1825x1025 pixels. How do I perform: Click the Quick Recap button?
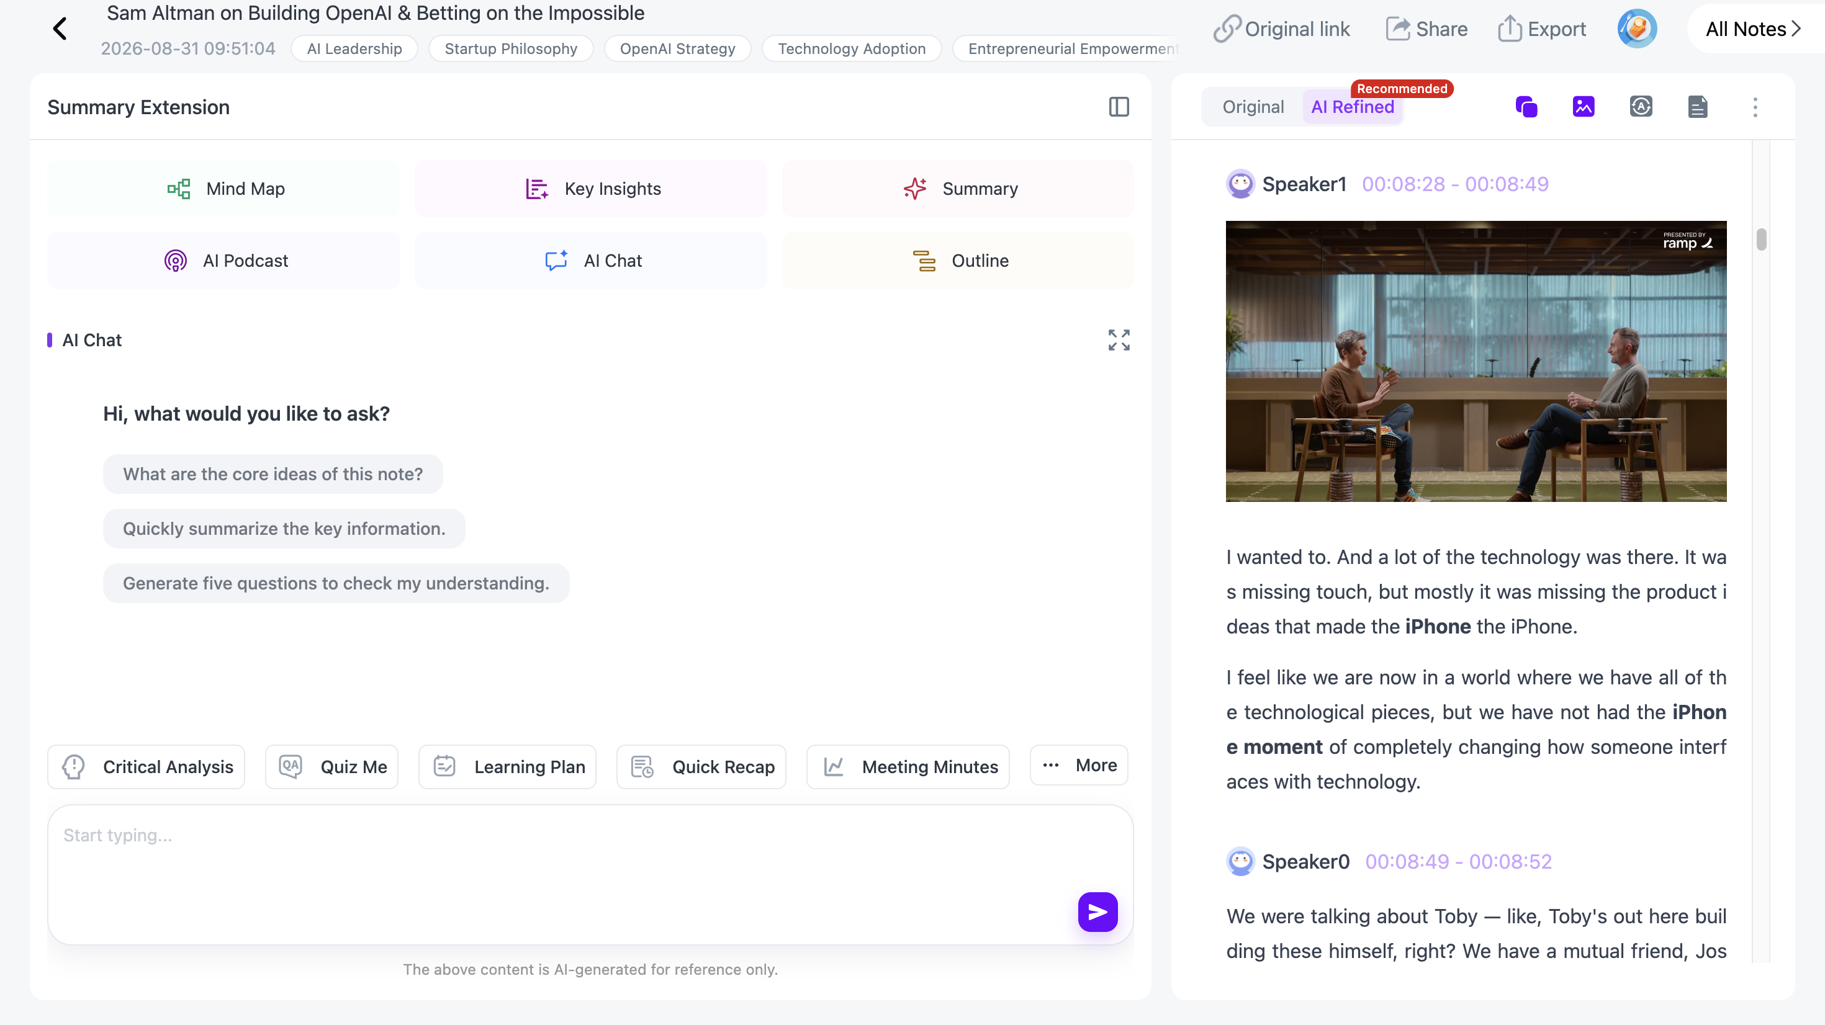[701, 766]
